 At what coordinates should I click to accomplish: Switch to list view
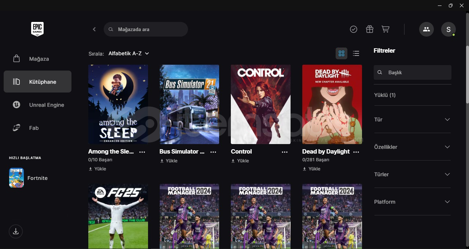pos(356,54)
